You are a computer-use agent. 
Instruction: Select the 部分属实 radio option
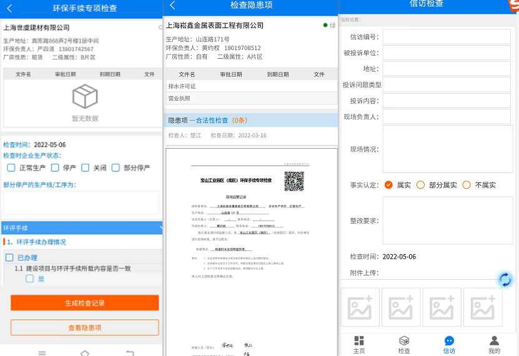420,185
